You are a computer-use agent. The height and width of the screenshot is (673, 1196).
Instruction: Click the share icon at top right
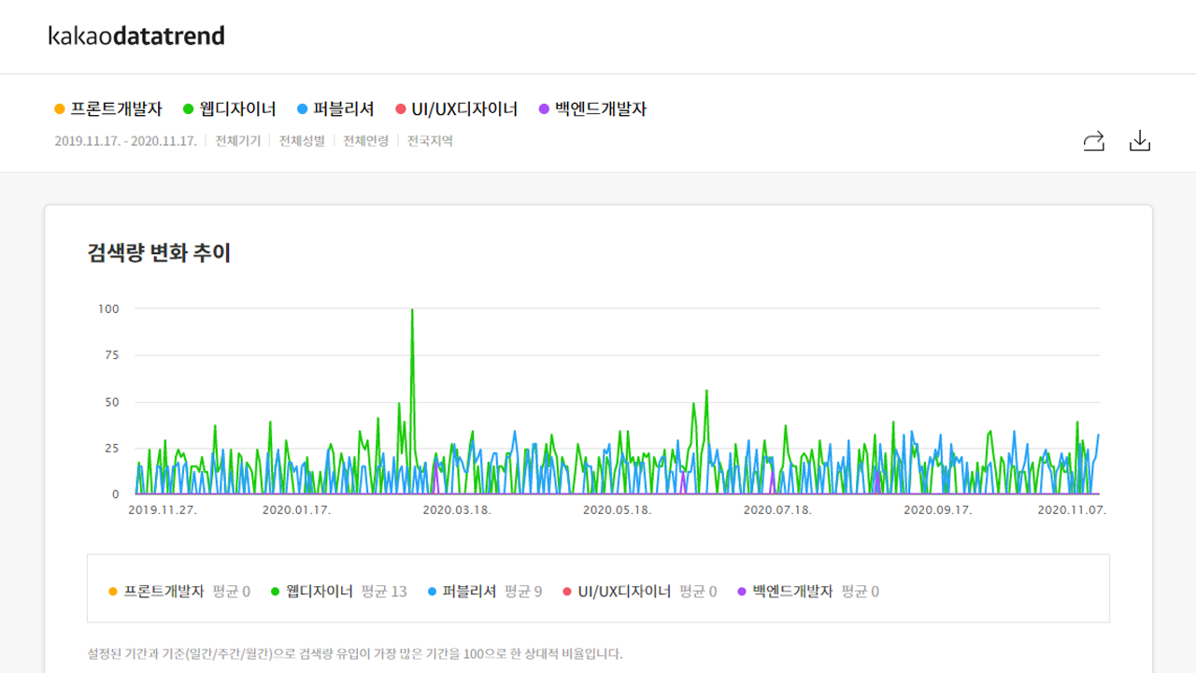point(1093,140)
